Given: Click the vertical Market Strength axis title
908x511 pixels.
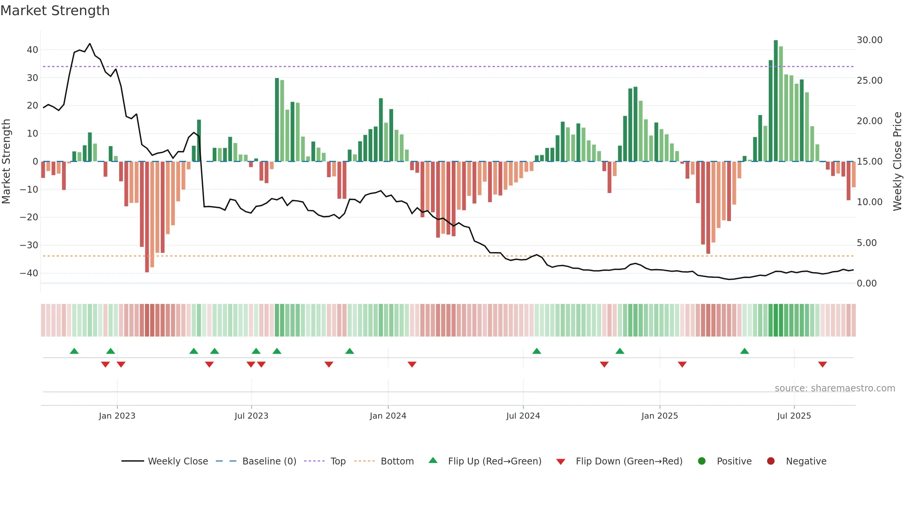Looking at the screenshot, I should (6, 161).
